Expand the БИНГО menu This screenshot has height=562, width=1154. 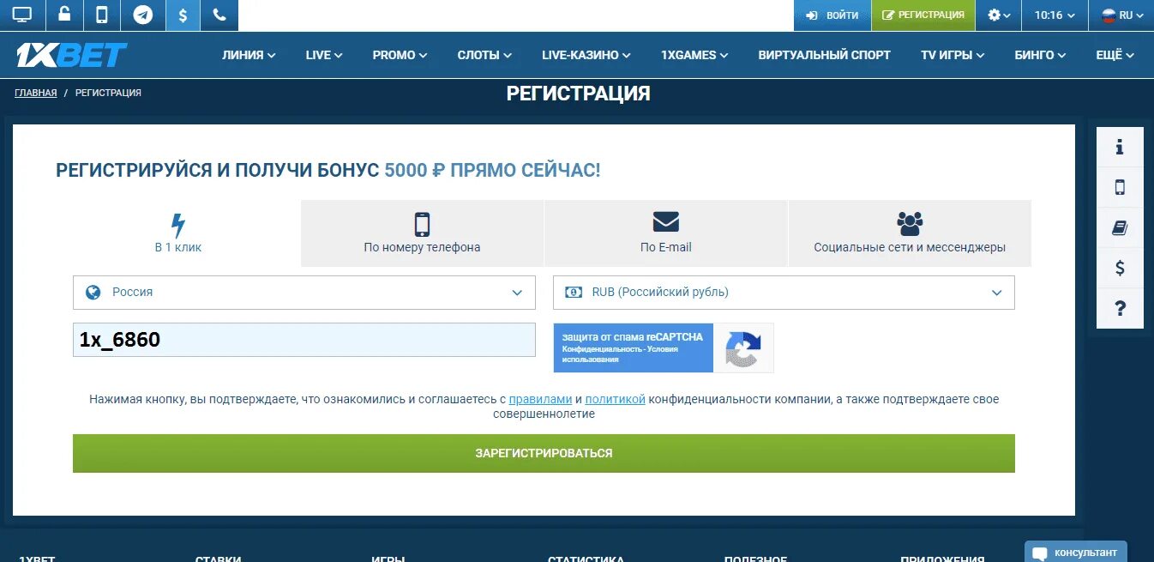(1040, 55)
